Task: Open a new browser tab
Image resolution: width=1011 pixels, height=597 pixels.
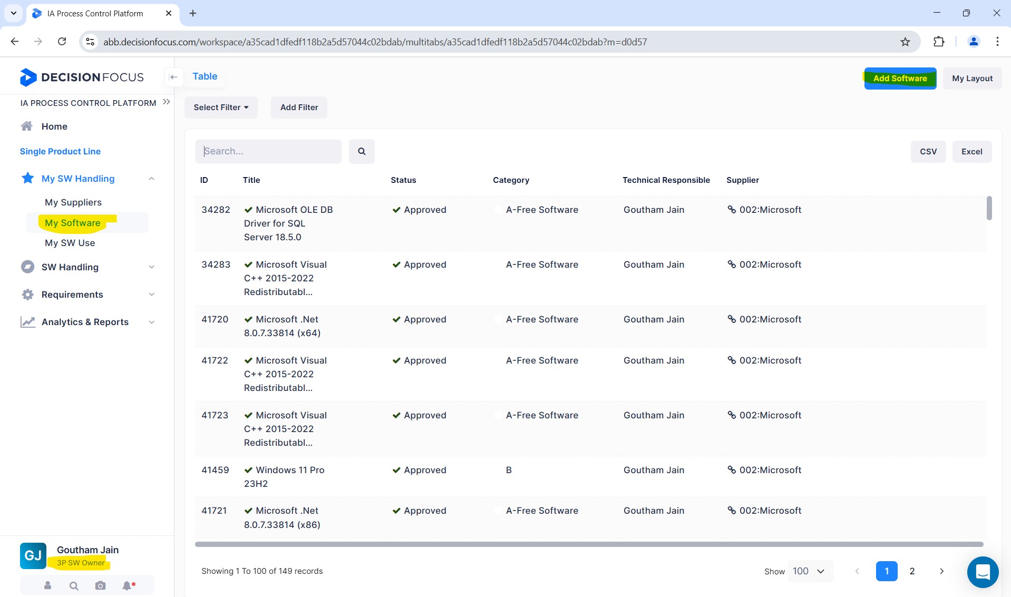Action: click(193, 13)
